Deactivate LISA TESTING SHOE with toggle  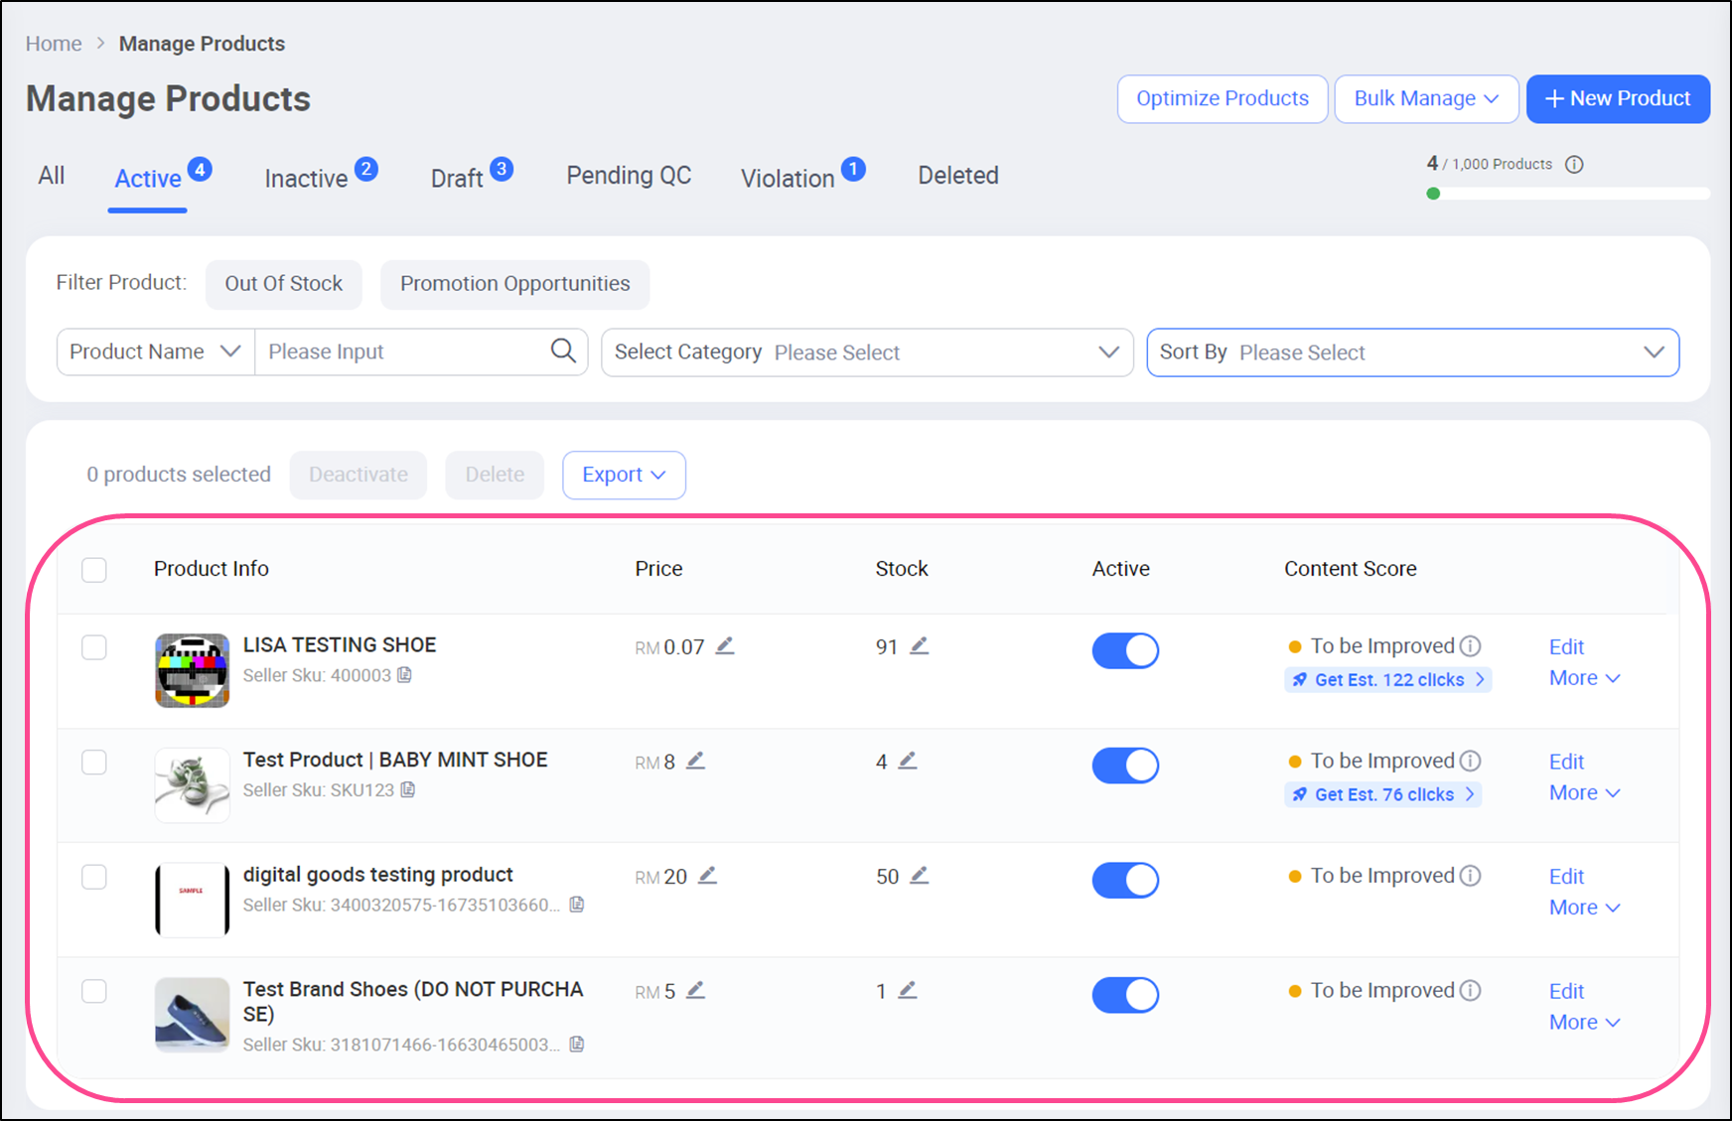1125,650
